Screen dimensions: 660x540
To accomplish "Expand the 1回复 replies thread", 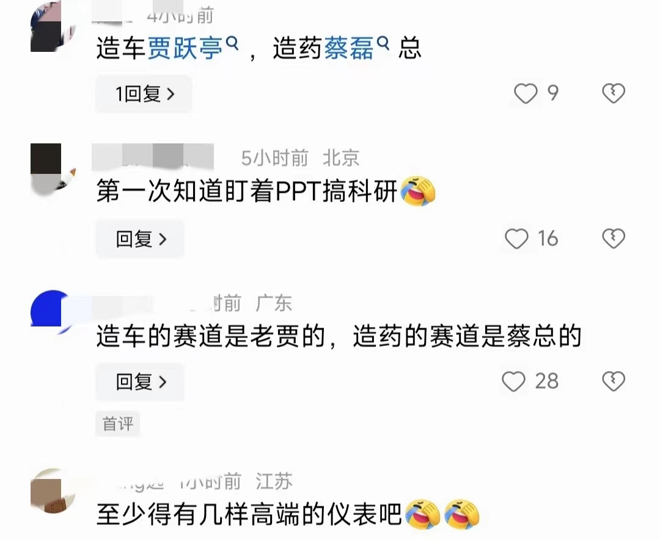I will [144, 94].
